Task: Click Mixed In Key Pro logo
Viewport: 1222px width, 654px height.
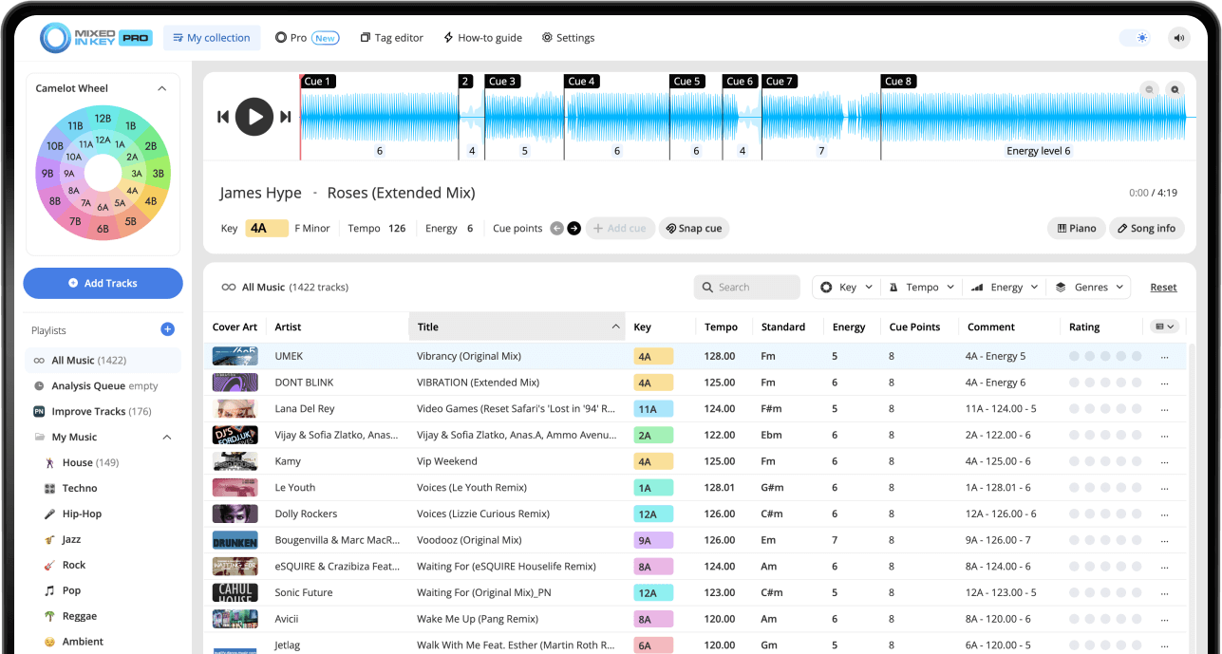Action: point(96,38)
